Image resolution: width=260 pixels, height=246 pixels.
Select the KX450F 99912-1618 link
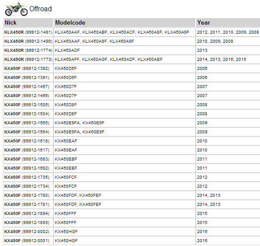point(26,141)
